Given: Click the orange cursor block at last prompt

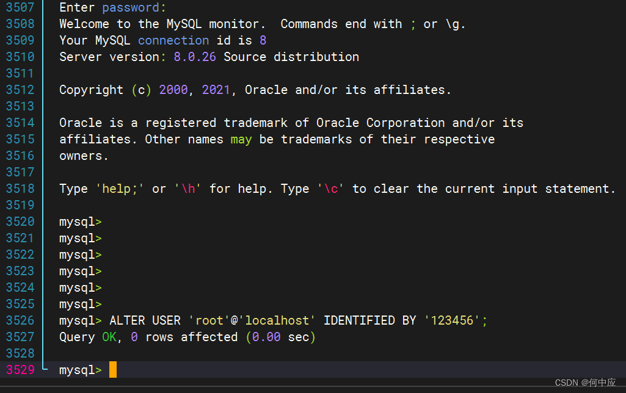Looking at the screenshot, I should coord(113,369).
